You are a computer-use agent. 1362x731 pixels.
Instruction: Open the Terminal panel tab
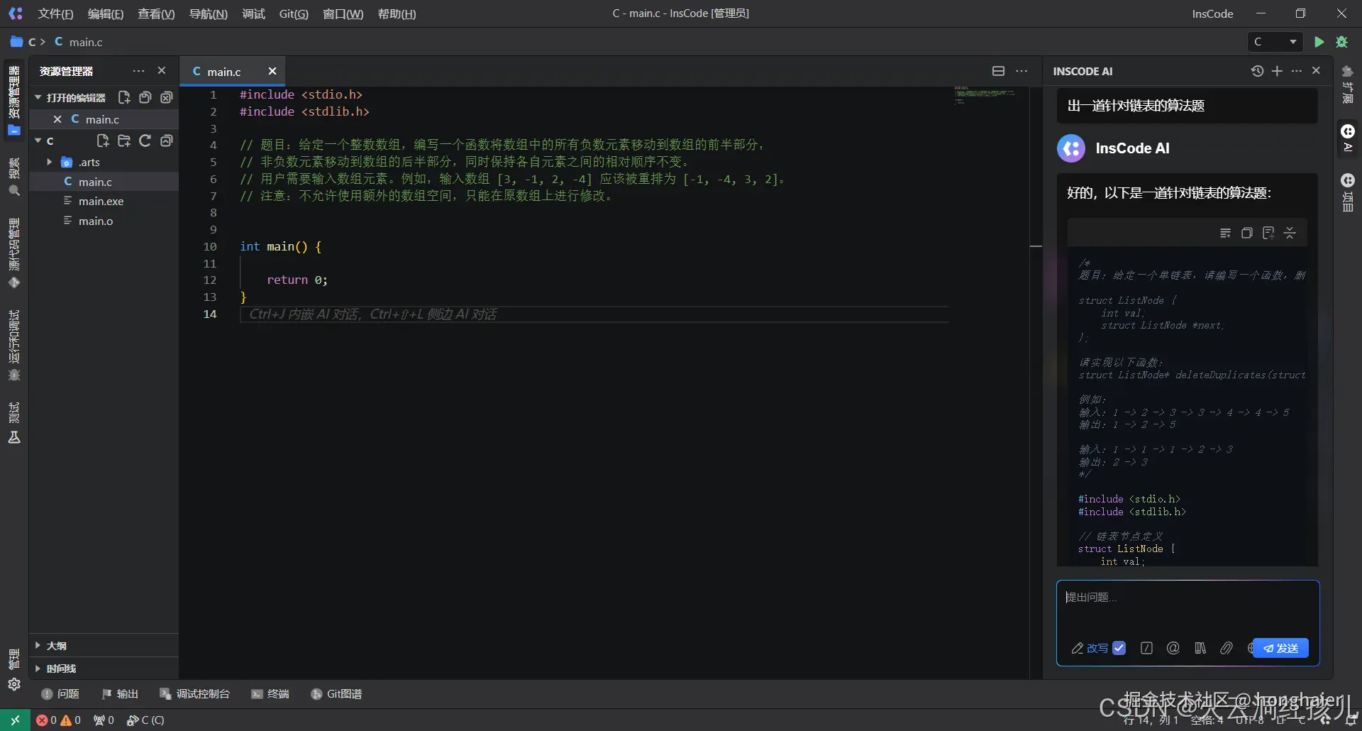[270, 694]
